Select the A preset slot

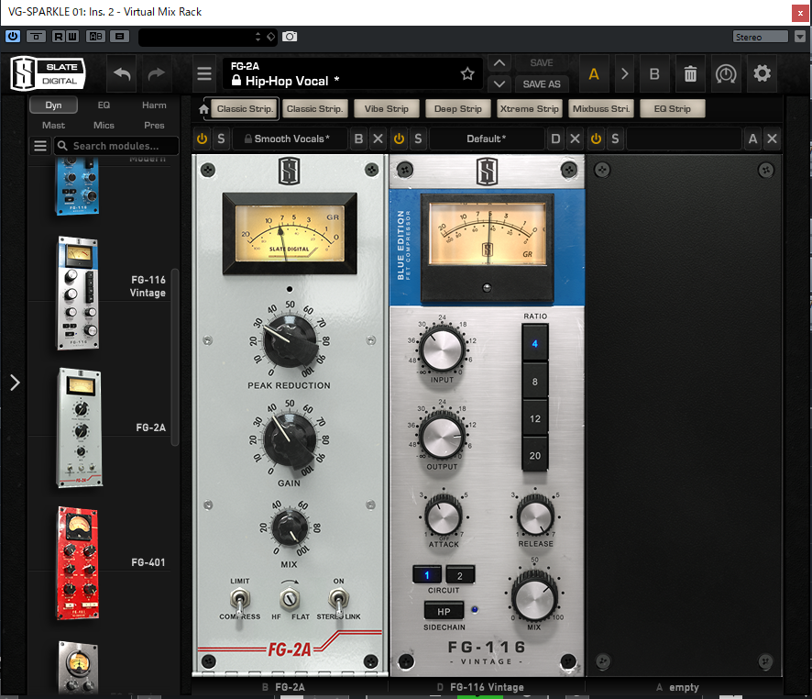pyautogui.click(x=594, y=74)
